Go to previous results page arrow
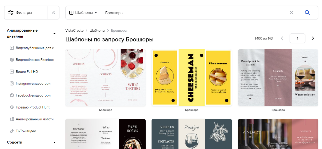322x149 pixels. point(282,38)
